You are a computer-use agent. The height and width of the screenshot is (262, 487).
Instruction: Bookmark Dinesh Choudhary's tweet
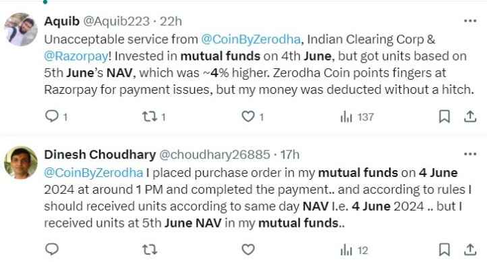(x=445, y=250)
